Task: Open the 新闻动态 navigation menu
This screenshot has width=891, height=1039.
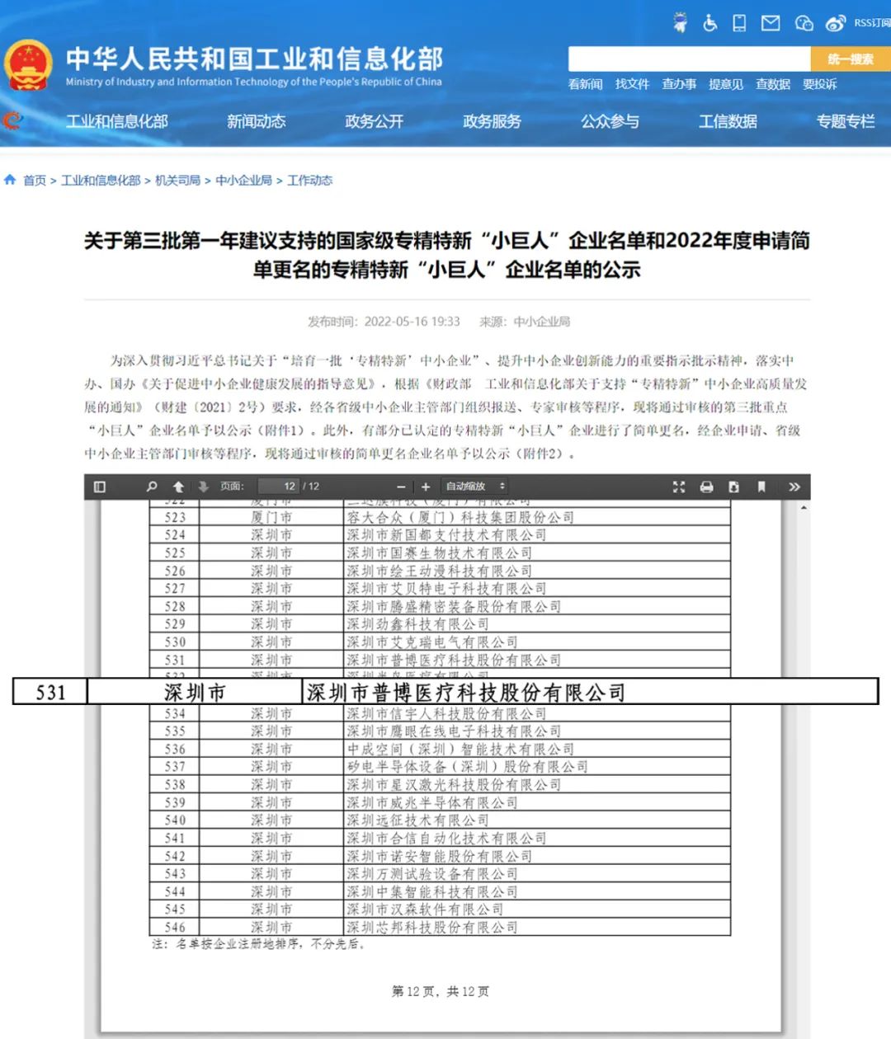Action: [256, 121]
